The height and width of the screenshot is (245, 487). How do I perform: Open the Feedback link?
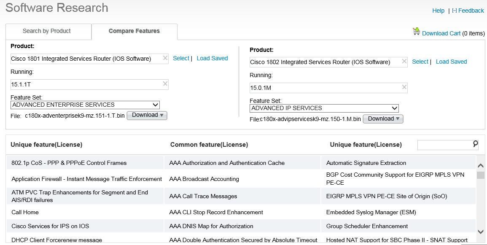point(471,11)
